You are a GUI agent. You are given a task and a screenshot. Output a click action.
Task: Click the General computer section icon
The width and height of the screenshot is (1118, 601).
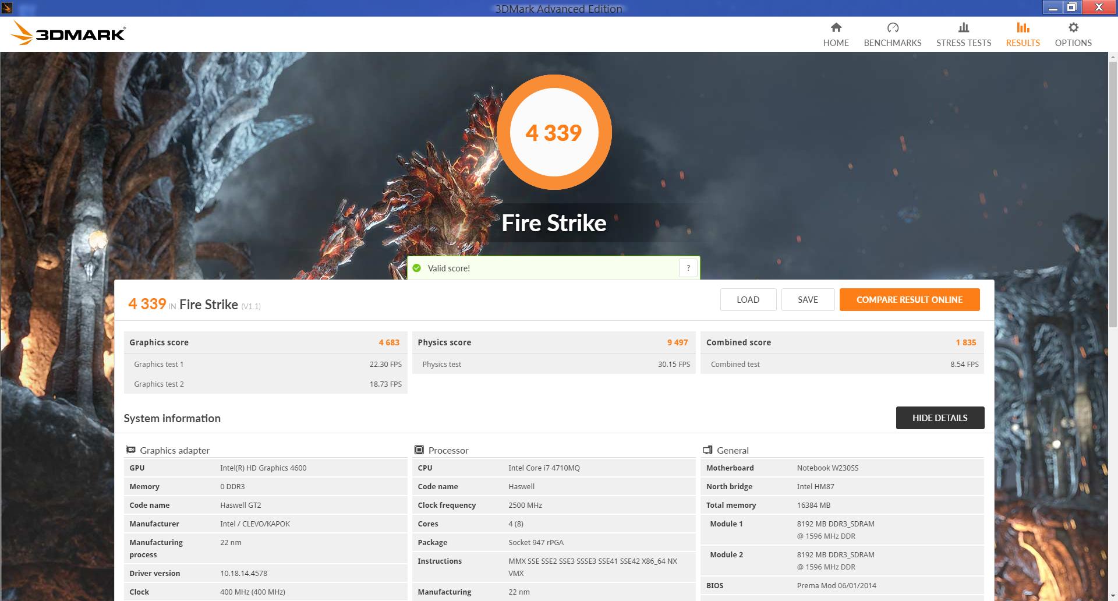707,450
